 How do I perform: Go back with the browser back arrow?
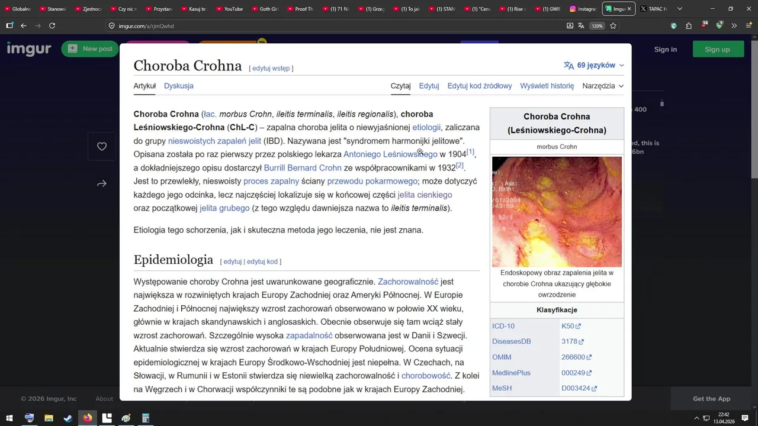[24, 25]
